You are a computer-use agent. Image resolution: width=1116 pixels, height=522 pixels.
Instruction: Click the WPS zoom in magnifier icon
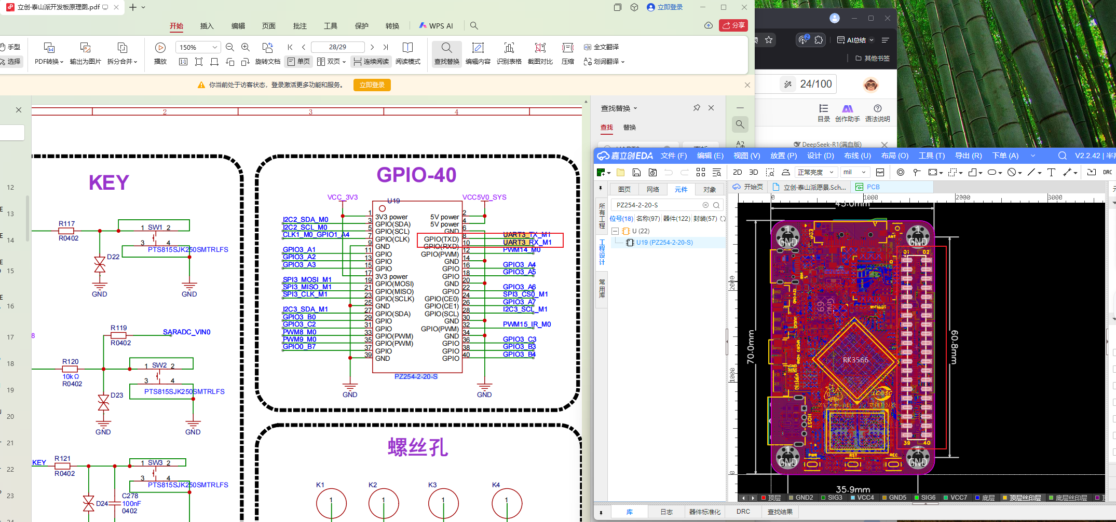pyautogui.click(x=246, y=47)
